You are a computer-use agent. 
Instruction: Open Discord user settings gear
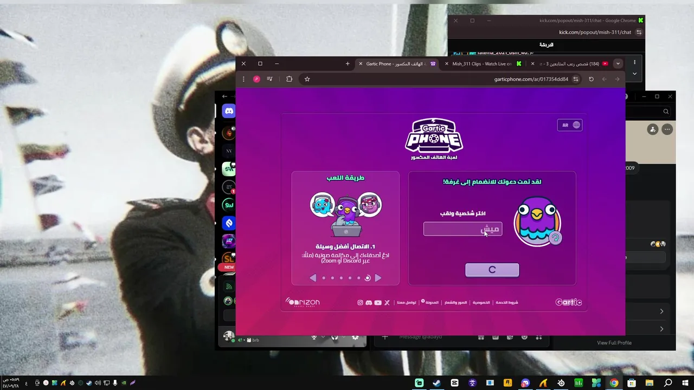tap(355, 337)
